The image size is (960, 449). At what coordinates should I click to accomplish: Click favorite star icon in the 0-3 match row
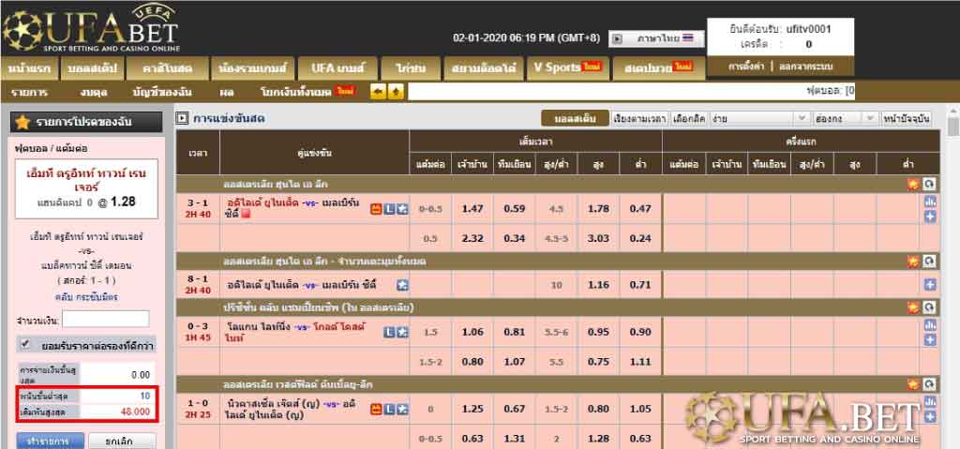401,332
